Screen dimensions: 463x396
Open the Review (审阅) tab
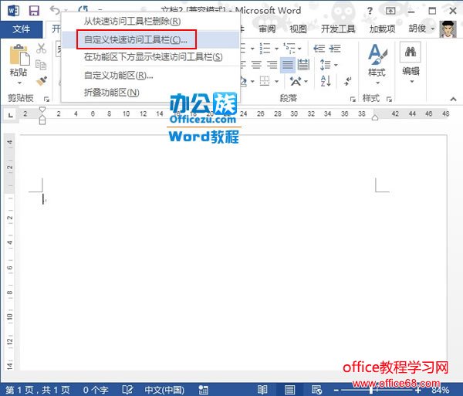(267, 29)
